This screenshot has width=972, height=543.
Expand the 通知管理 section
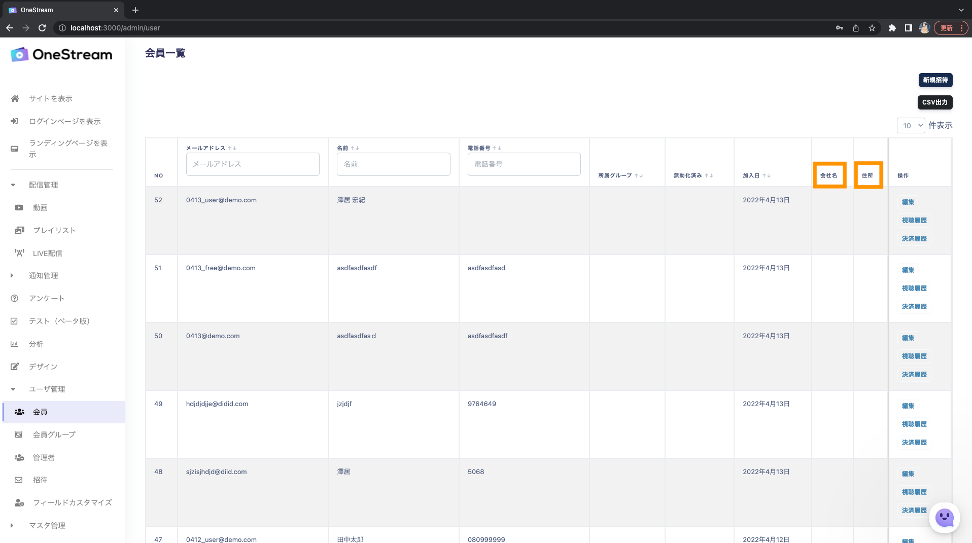pyautogui.click(x=12, y=275)
